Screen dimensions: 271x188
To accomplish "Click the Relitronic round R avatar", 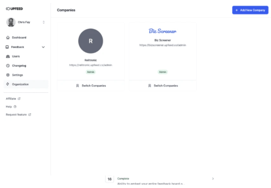I will tap(90, 41).
